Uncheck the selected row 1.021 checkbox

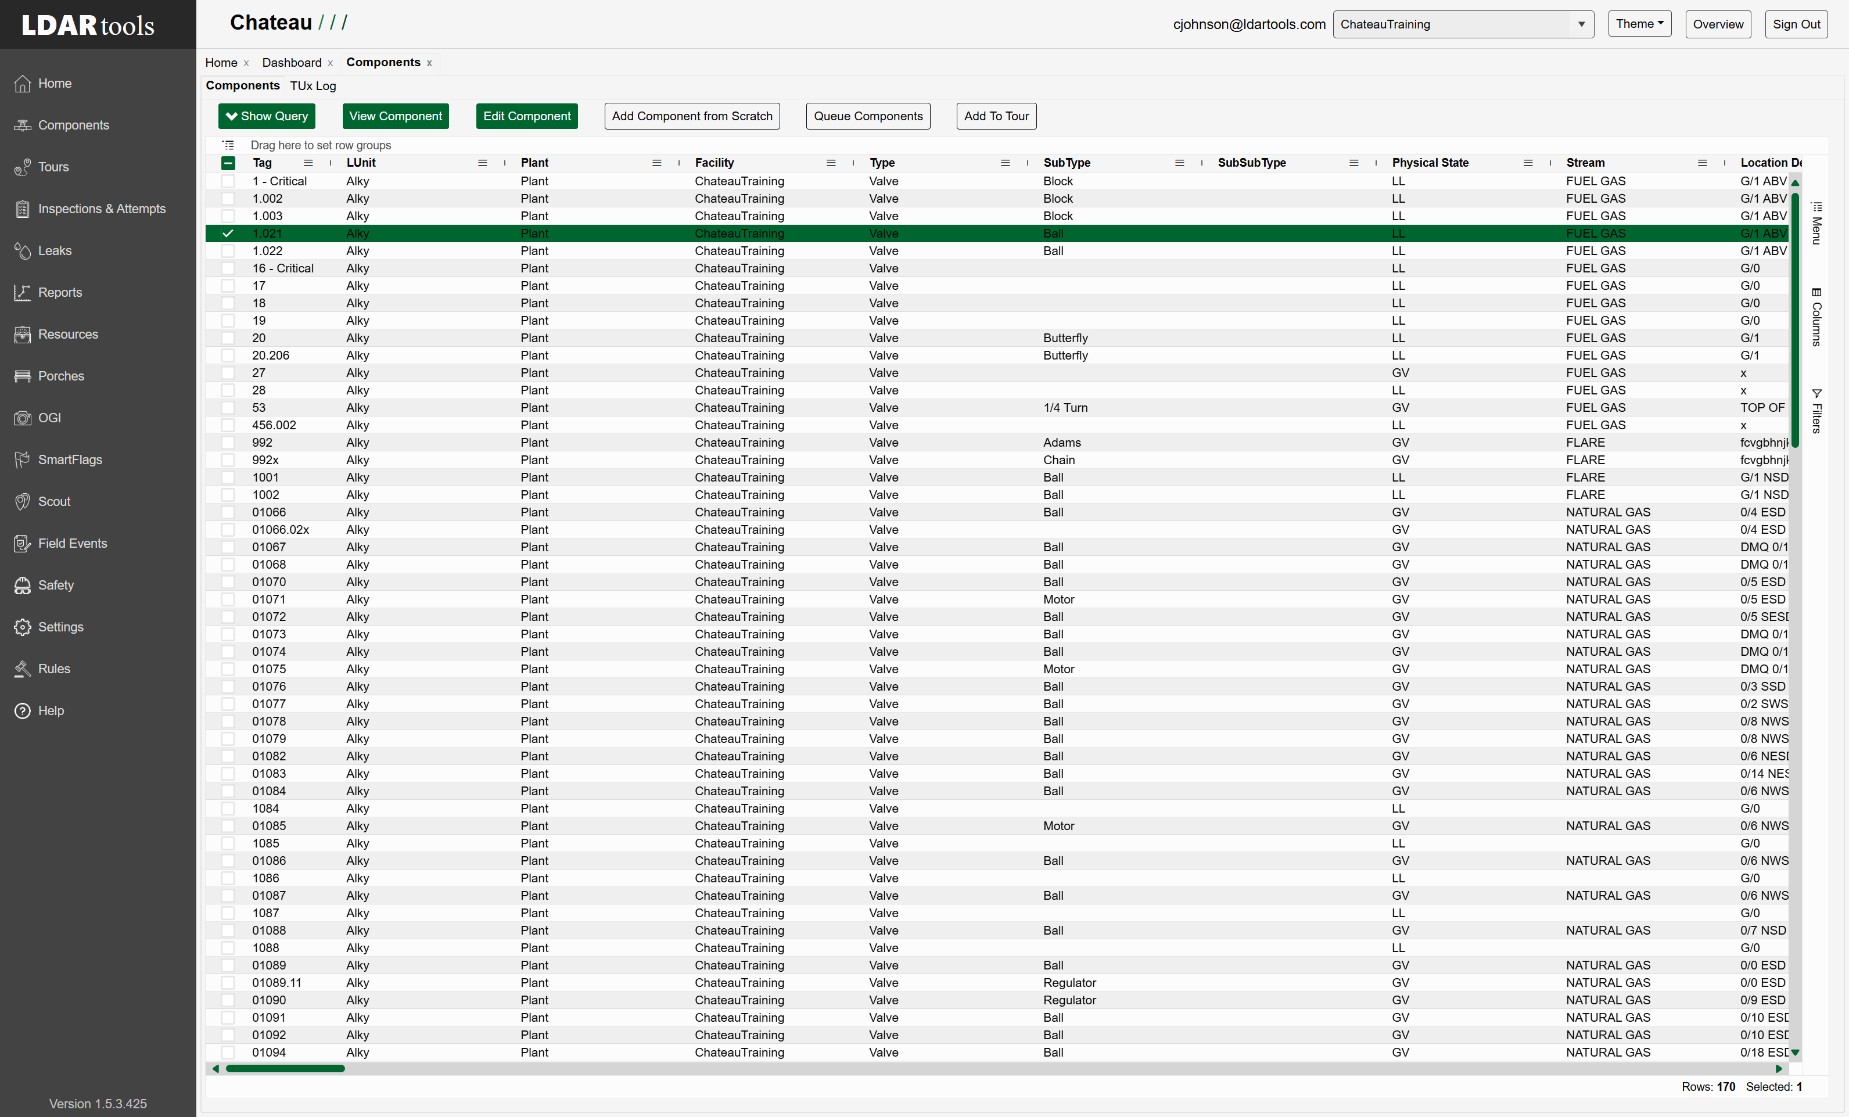pos(228,234)
